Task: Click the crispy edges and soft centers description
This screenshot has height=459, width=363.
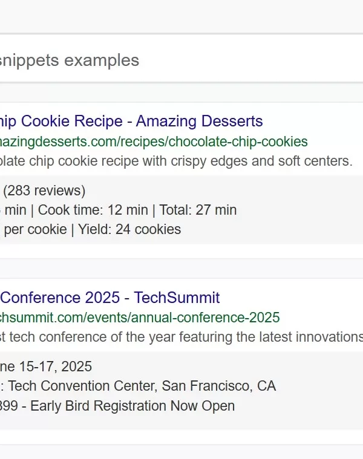Action: [x=175, y=161]
